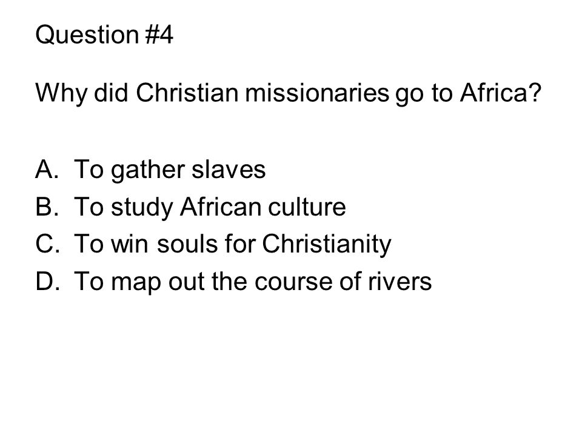Click the word 'Christianity' in option C
The width and height of the screenshot is (582, 436).
click(x=327, y=245)
